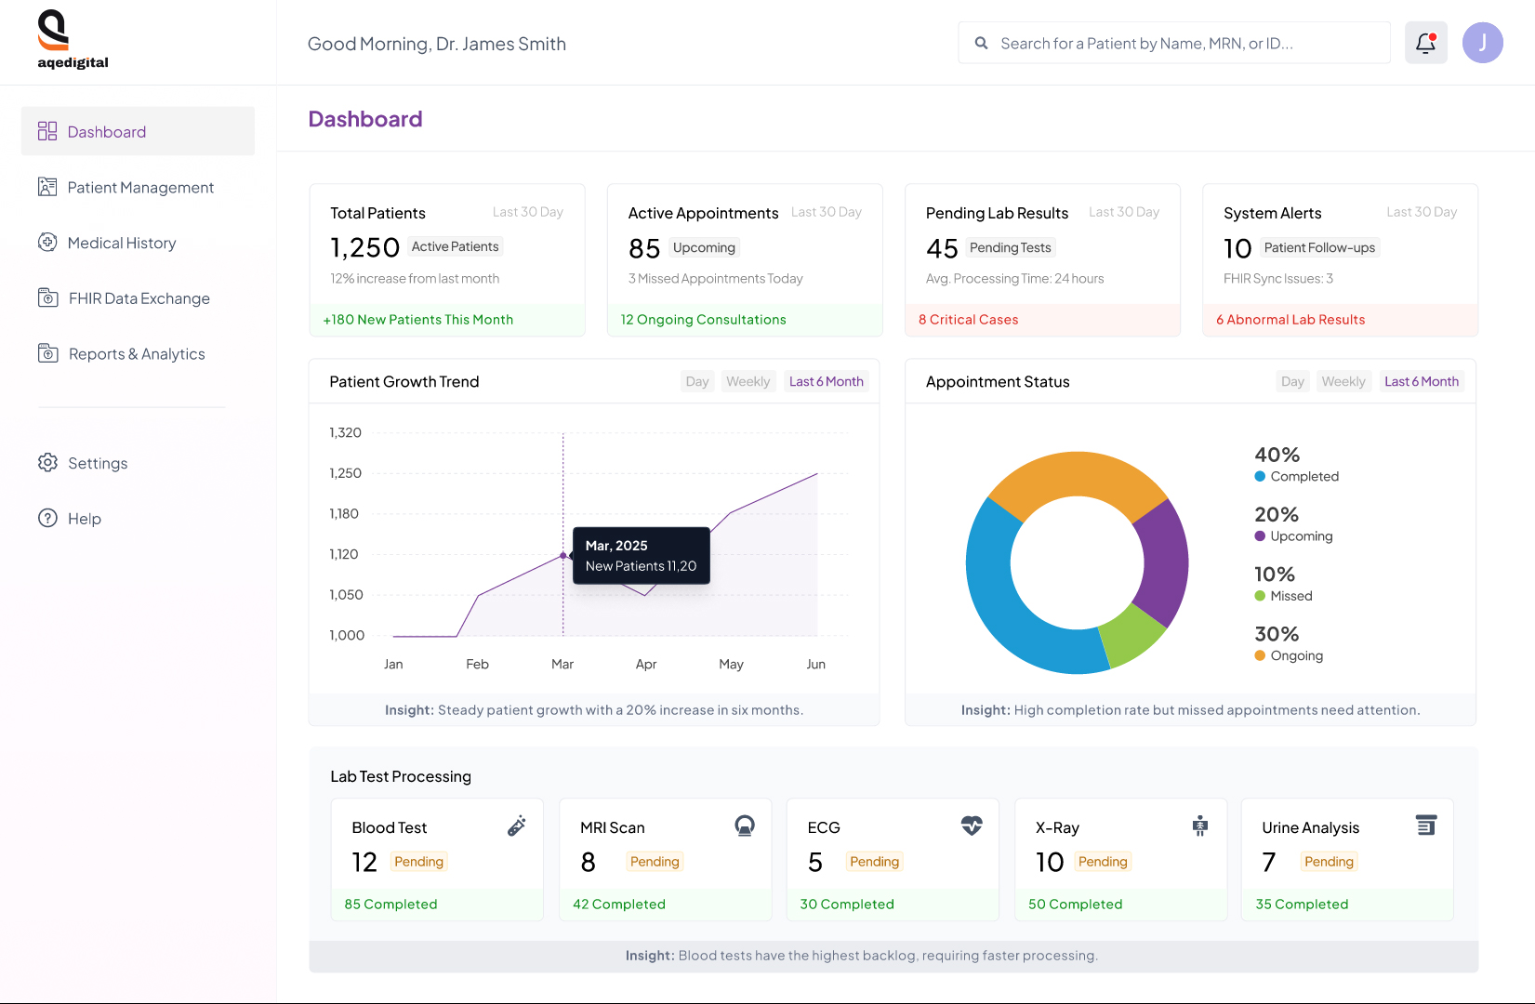Screen dimensions: 1535x1004
Task: Click the 8 Critical Cases alert
Action: tap(967, 319)
